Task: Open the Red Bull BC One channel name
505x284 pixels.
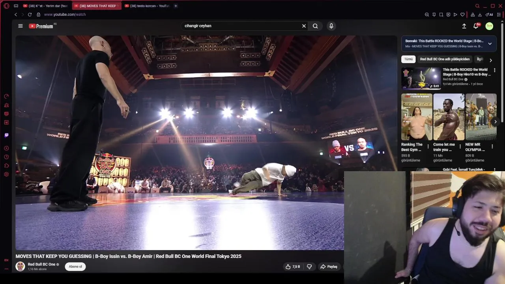Action: pyautogui.click(x=41, y=264)
